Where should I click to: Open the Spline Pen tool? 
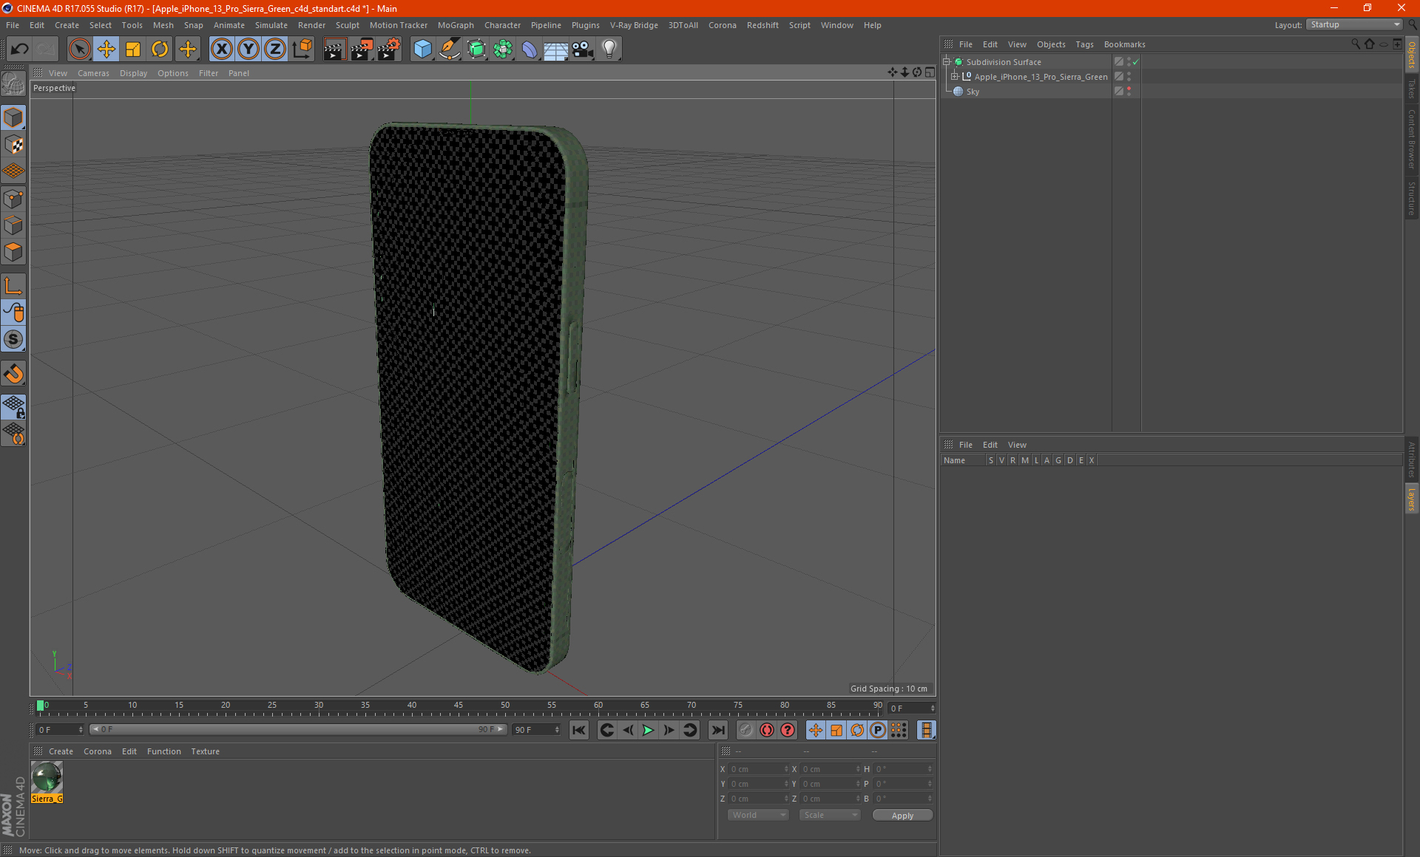pyautogui.click(x=449, y=49)
